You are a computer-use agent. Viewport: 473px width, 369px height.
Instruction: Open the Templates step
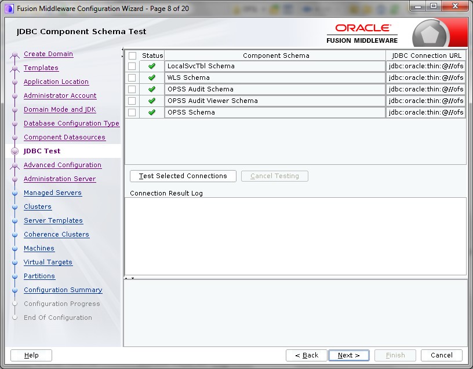pyautogui.click(x=41, y=68)
